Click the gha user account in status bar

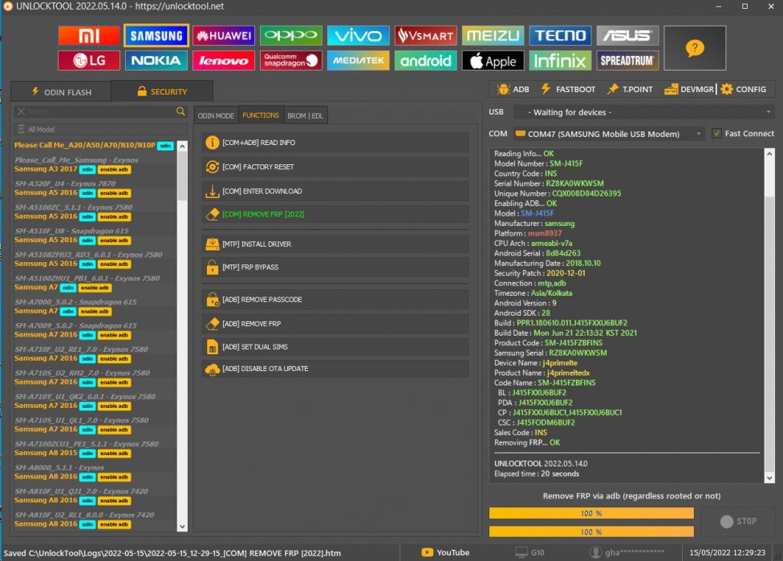tap(627, 552)
